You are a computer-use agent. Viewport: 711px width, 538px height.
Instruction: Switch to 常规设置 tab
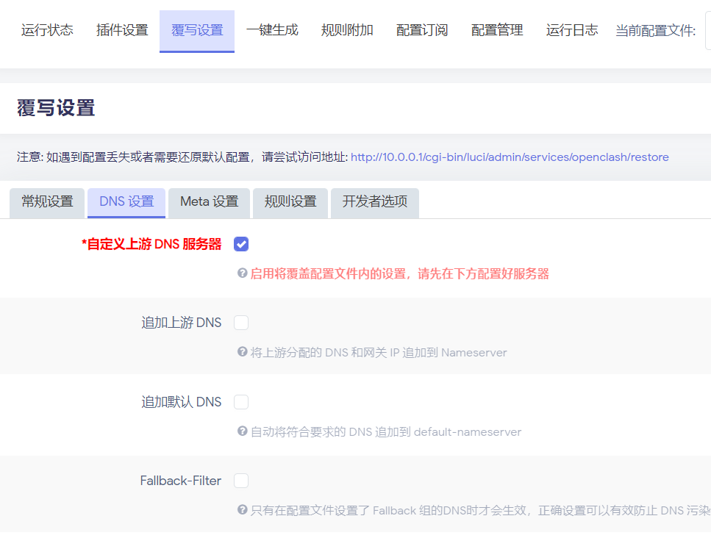pyautogui.click(x=47, y=202)
